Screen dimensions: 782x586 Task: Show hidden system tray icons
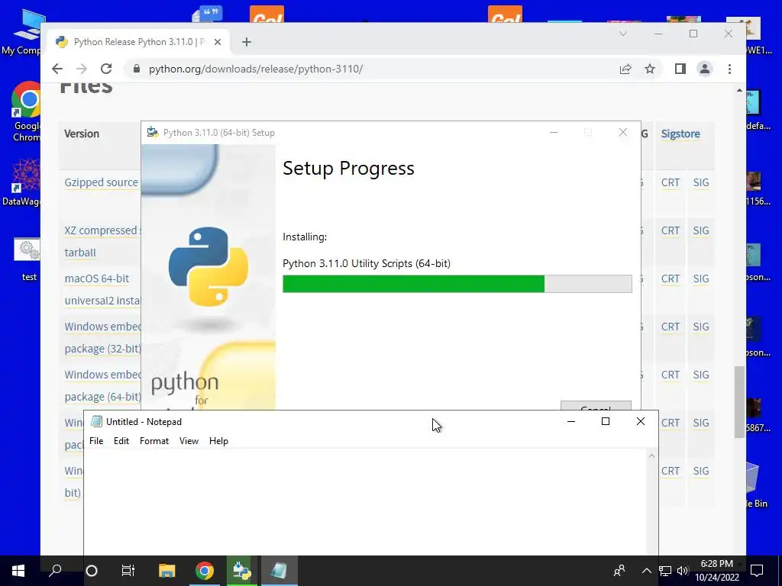coord(646,571)
